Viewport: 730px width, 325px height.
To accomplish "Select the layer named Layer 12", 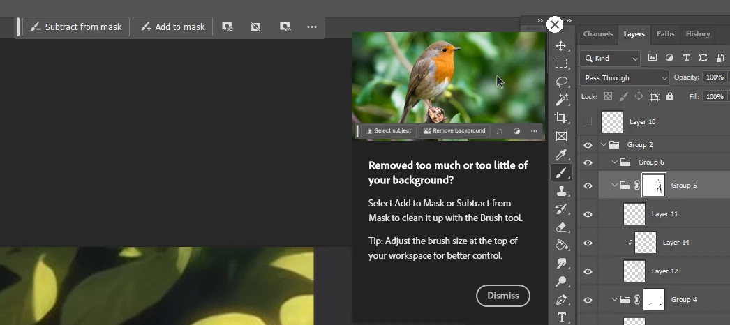I will click(666, 271).
